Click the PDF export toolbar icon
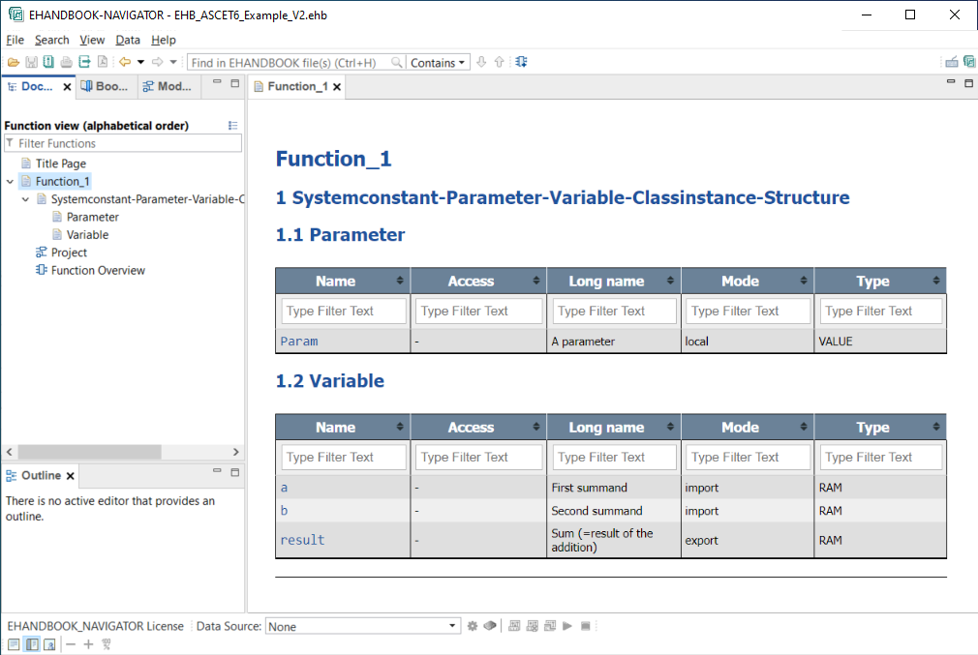This screenshot has width=978, height=655. pos(102,63)
